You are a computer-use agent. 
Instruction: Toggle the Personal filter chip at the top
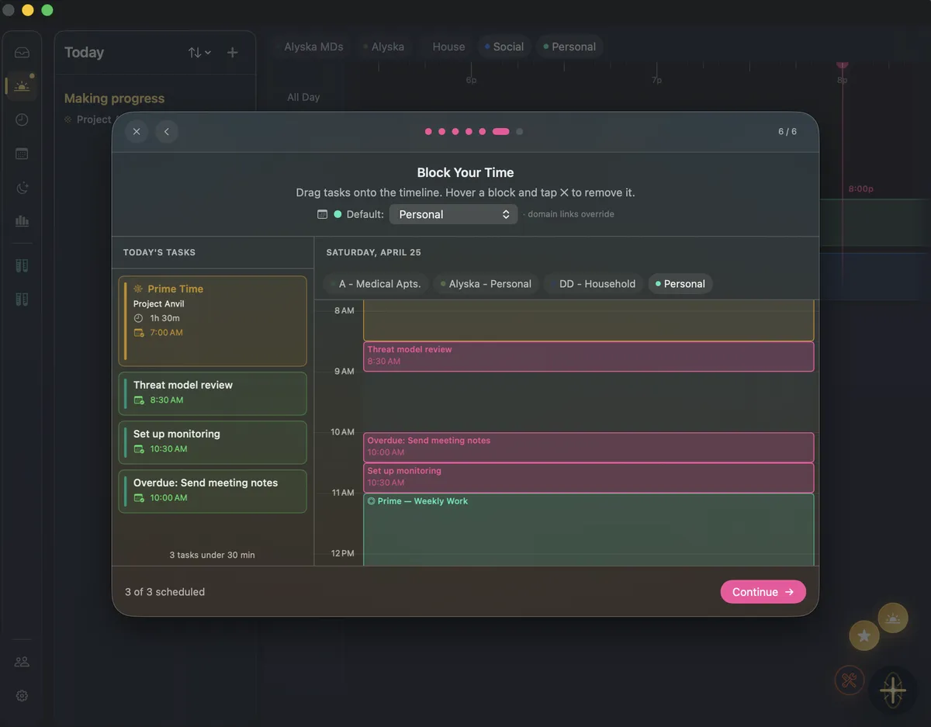pyautogui.click(x=569, y=47)
